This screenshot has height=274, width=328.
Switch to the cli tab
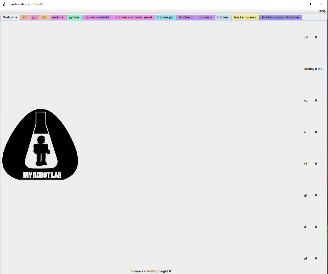25,17
